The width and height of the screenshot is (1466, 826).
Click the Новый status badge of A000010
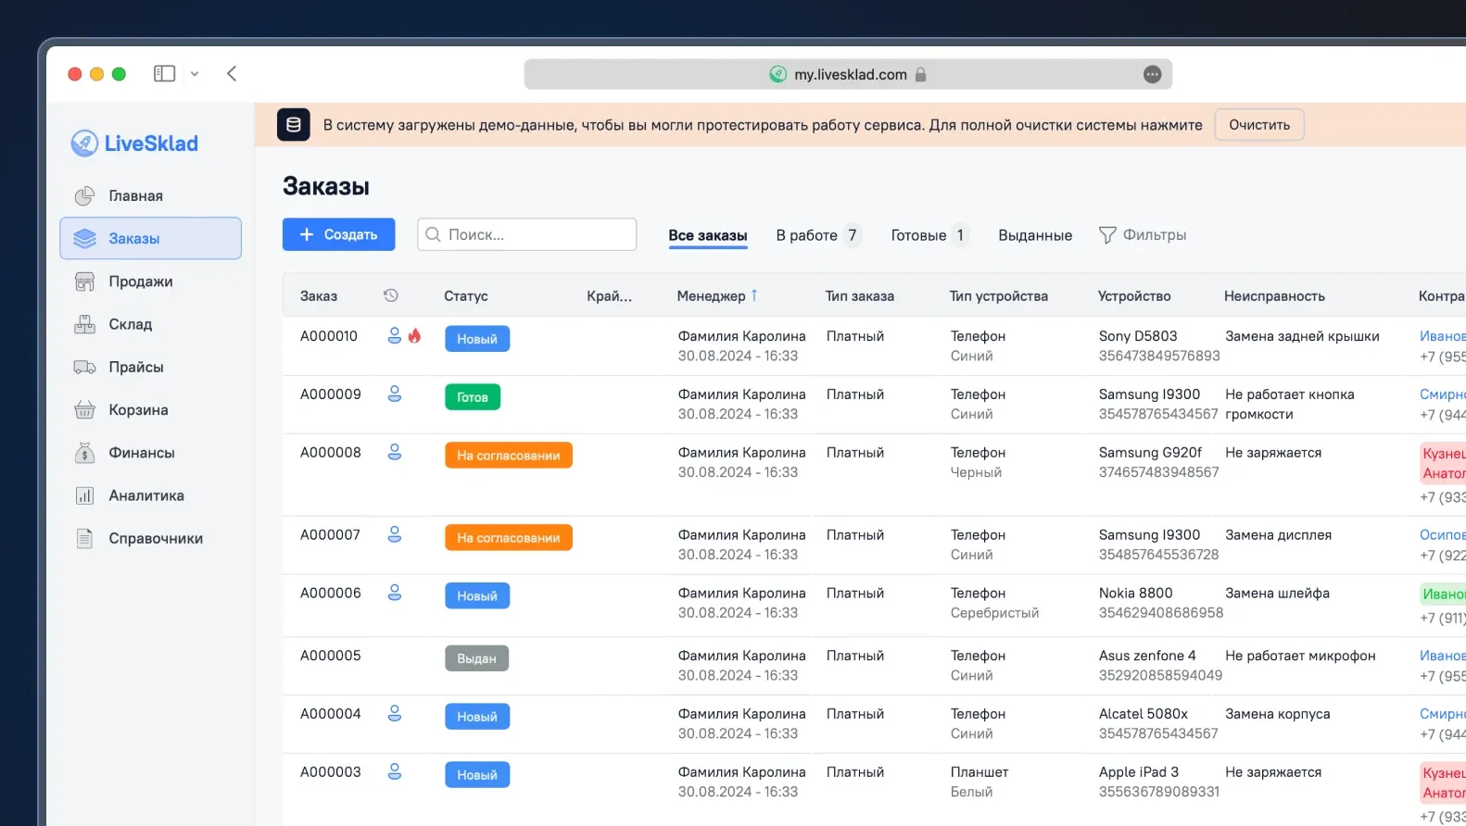[x=477, y=339]
